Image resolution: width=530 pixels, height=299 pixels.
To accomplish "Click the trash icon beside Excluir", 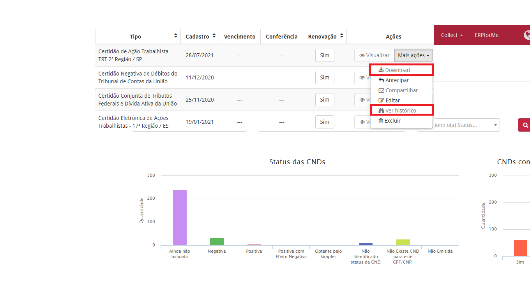I will tap(381, 121).
